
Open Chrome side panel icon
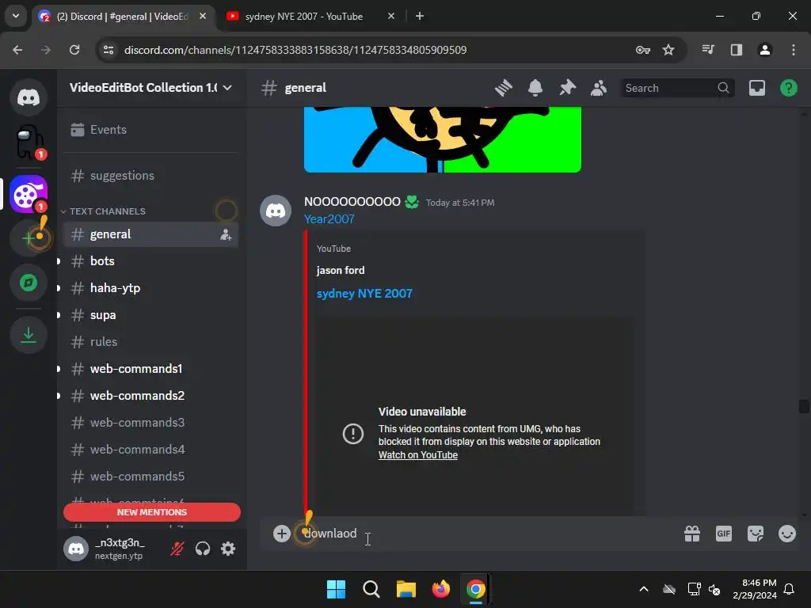tap(736, 50)
